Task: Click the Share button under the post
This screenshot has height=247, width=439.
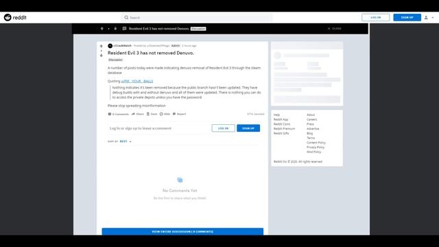Action: [138, 114]
